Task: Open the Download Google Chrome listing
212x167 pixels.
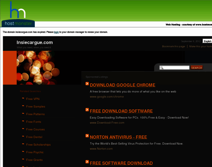Action: point(122,85)
